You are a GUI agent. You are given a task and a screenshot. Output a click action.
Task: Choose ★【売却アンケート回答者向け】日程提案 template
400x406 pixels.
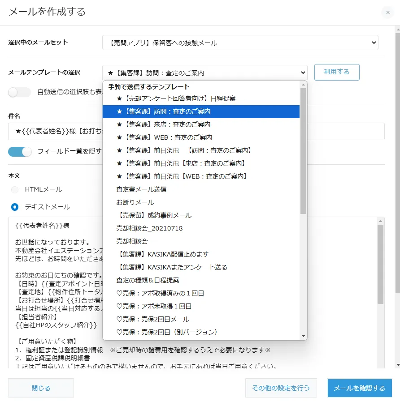(176, 98)
